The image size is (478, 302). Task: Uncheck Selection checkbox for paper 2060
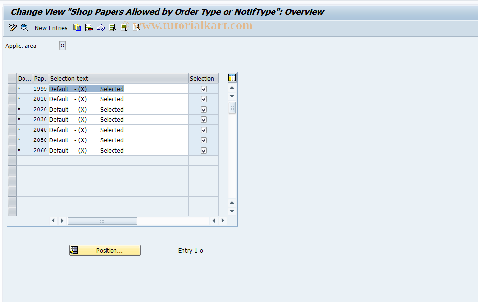point(203,150)
